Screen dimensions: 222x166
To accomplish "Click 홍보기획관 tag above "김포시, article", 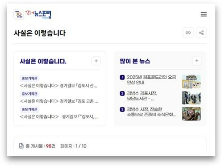I will coord(29,109).
